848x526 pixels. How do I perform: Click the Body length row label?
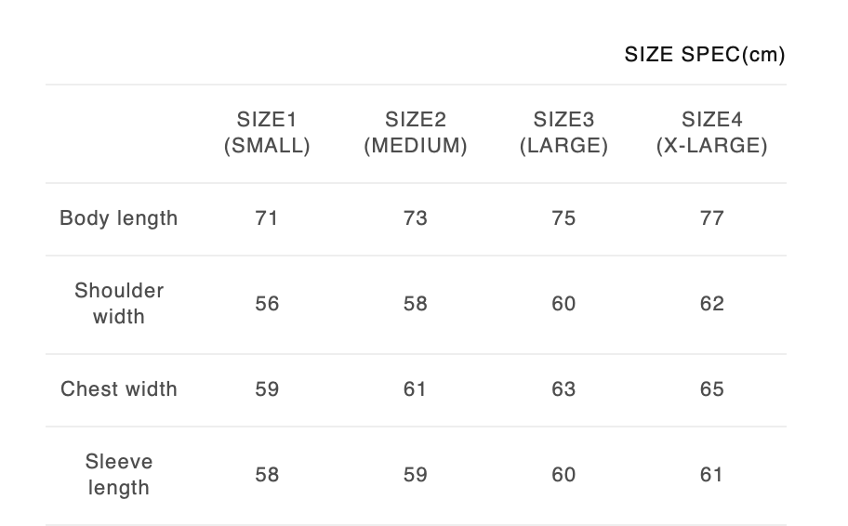(x=118, y=218)
